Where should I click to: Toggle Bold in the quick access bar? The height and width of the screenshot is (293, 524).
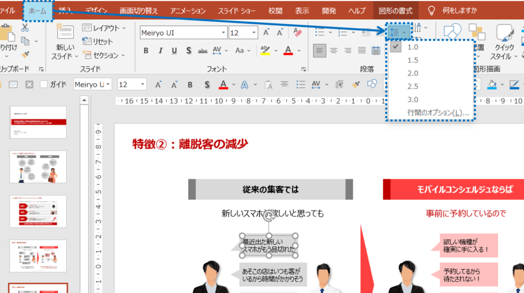tap(190, 85)
